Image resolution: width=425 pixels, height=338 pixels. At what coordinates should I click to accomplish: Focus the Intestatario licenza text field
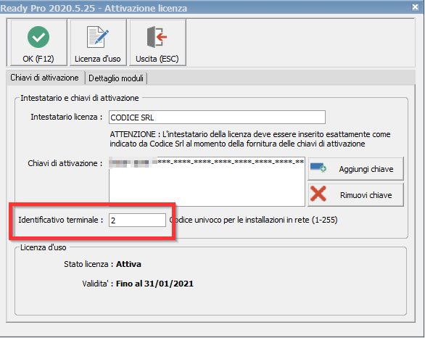tap(217, 117)
